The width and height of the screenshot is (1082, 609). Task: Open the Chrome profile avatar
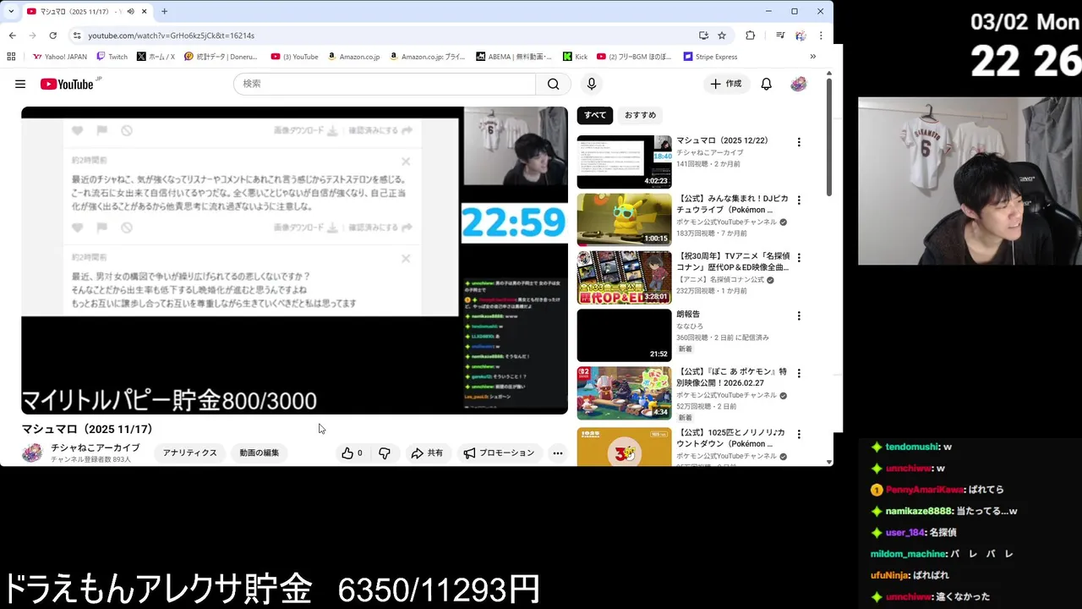[801, 36]
